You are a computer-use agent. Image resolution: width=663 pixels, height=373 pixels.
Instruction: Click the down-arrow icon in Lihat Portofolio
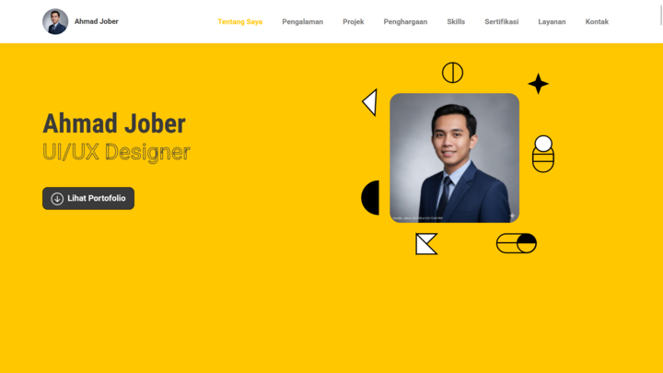tap(57, 198)
